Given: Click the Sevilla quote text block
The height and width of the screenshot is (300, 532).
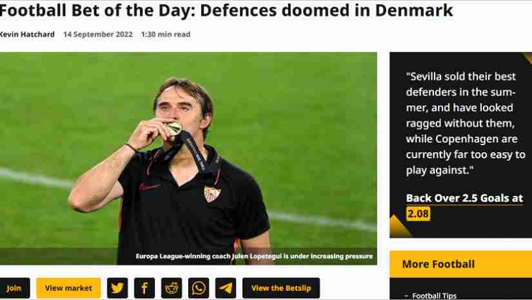Looking at the screenshot, I should [x=466, y=123].
